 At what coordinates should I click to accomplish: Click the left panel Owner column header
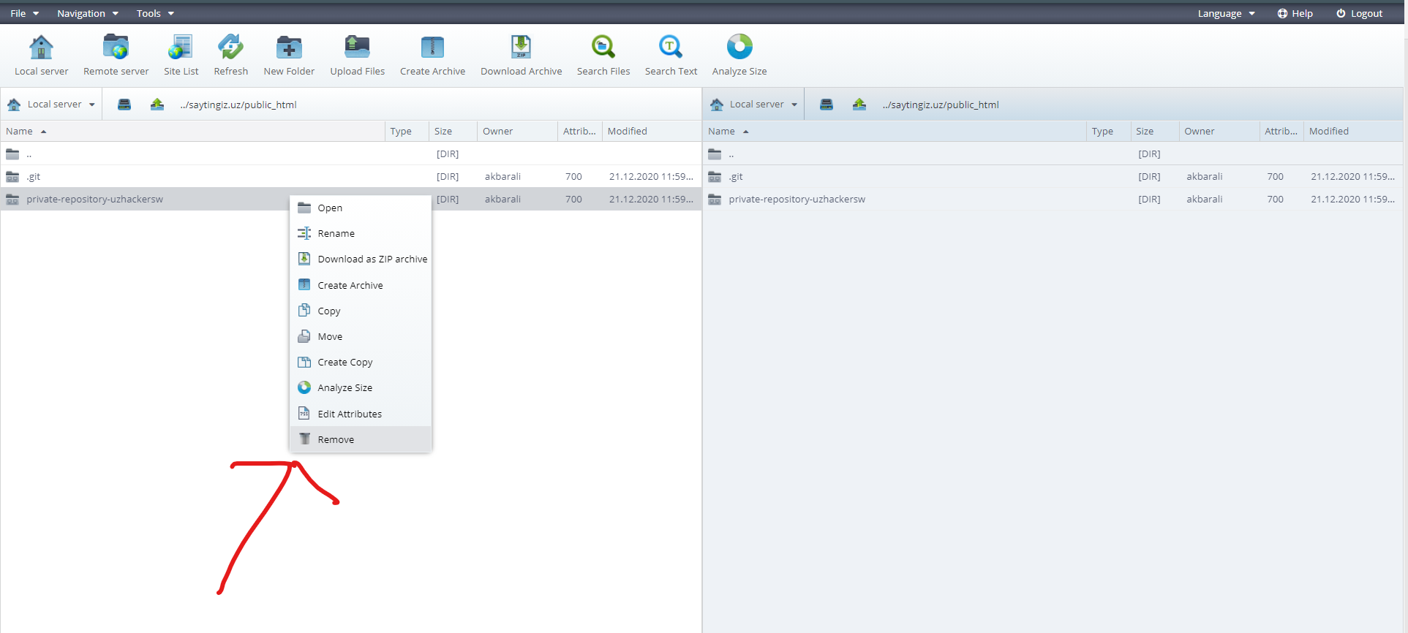pyautogui.click(x=517, y=131)
